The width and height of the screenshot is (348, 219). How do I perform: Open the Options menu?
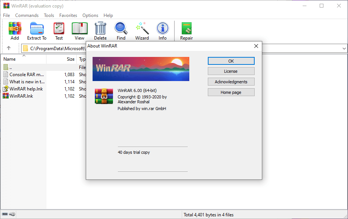tap(90, 15)
